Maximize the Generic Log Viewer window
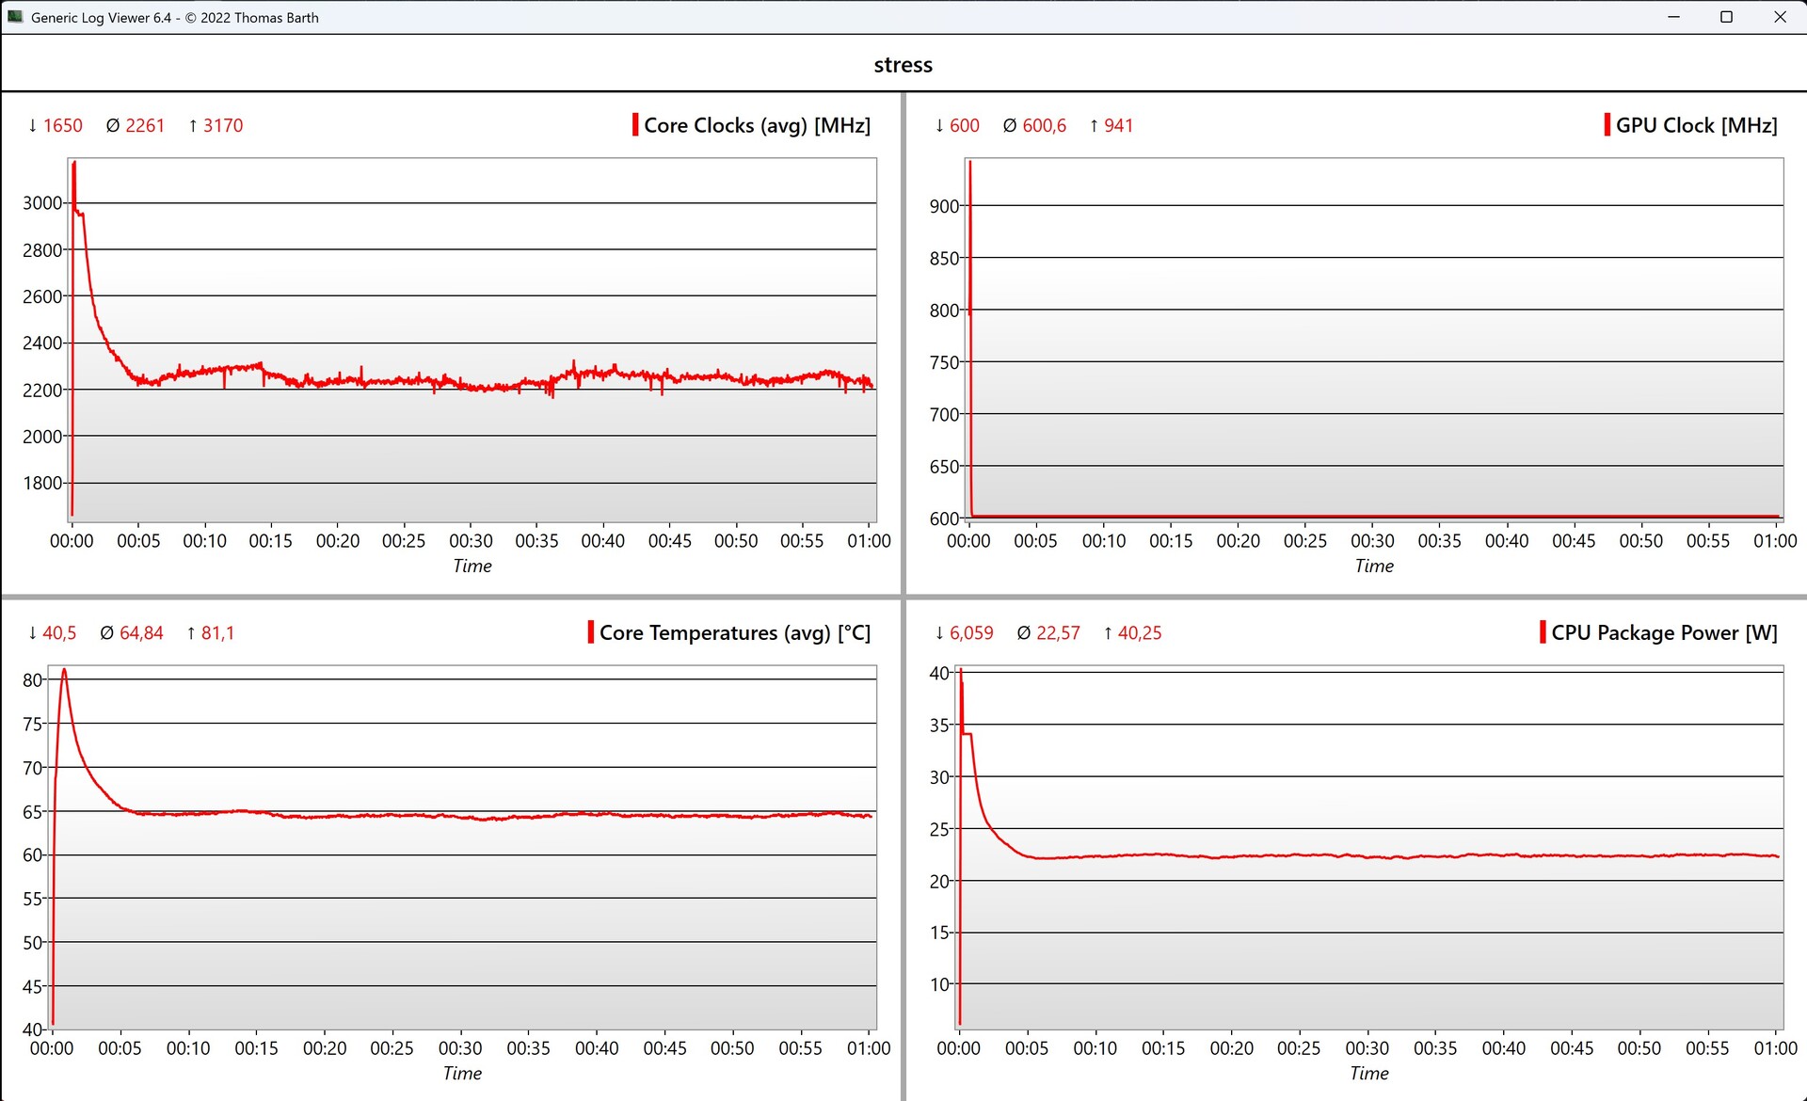1807x1101 pixels. (x=1726, y=17)
